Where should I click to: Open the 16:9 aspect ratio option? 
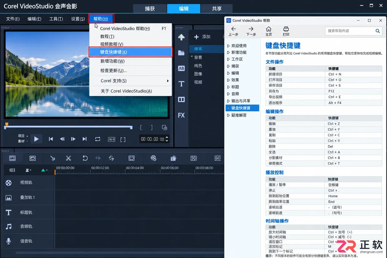(112, 139)
